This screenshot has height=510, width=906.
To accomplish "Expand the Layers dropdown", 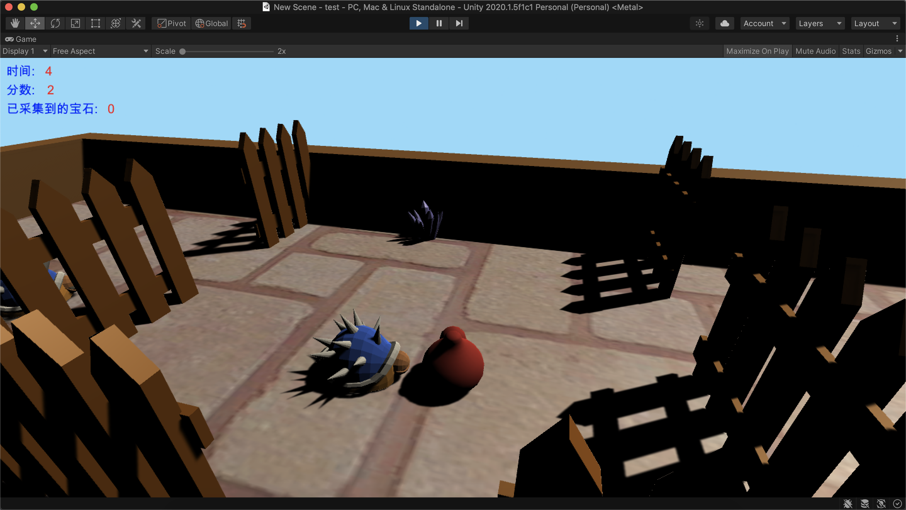I will point(819,24).
